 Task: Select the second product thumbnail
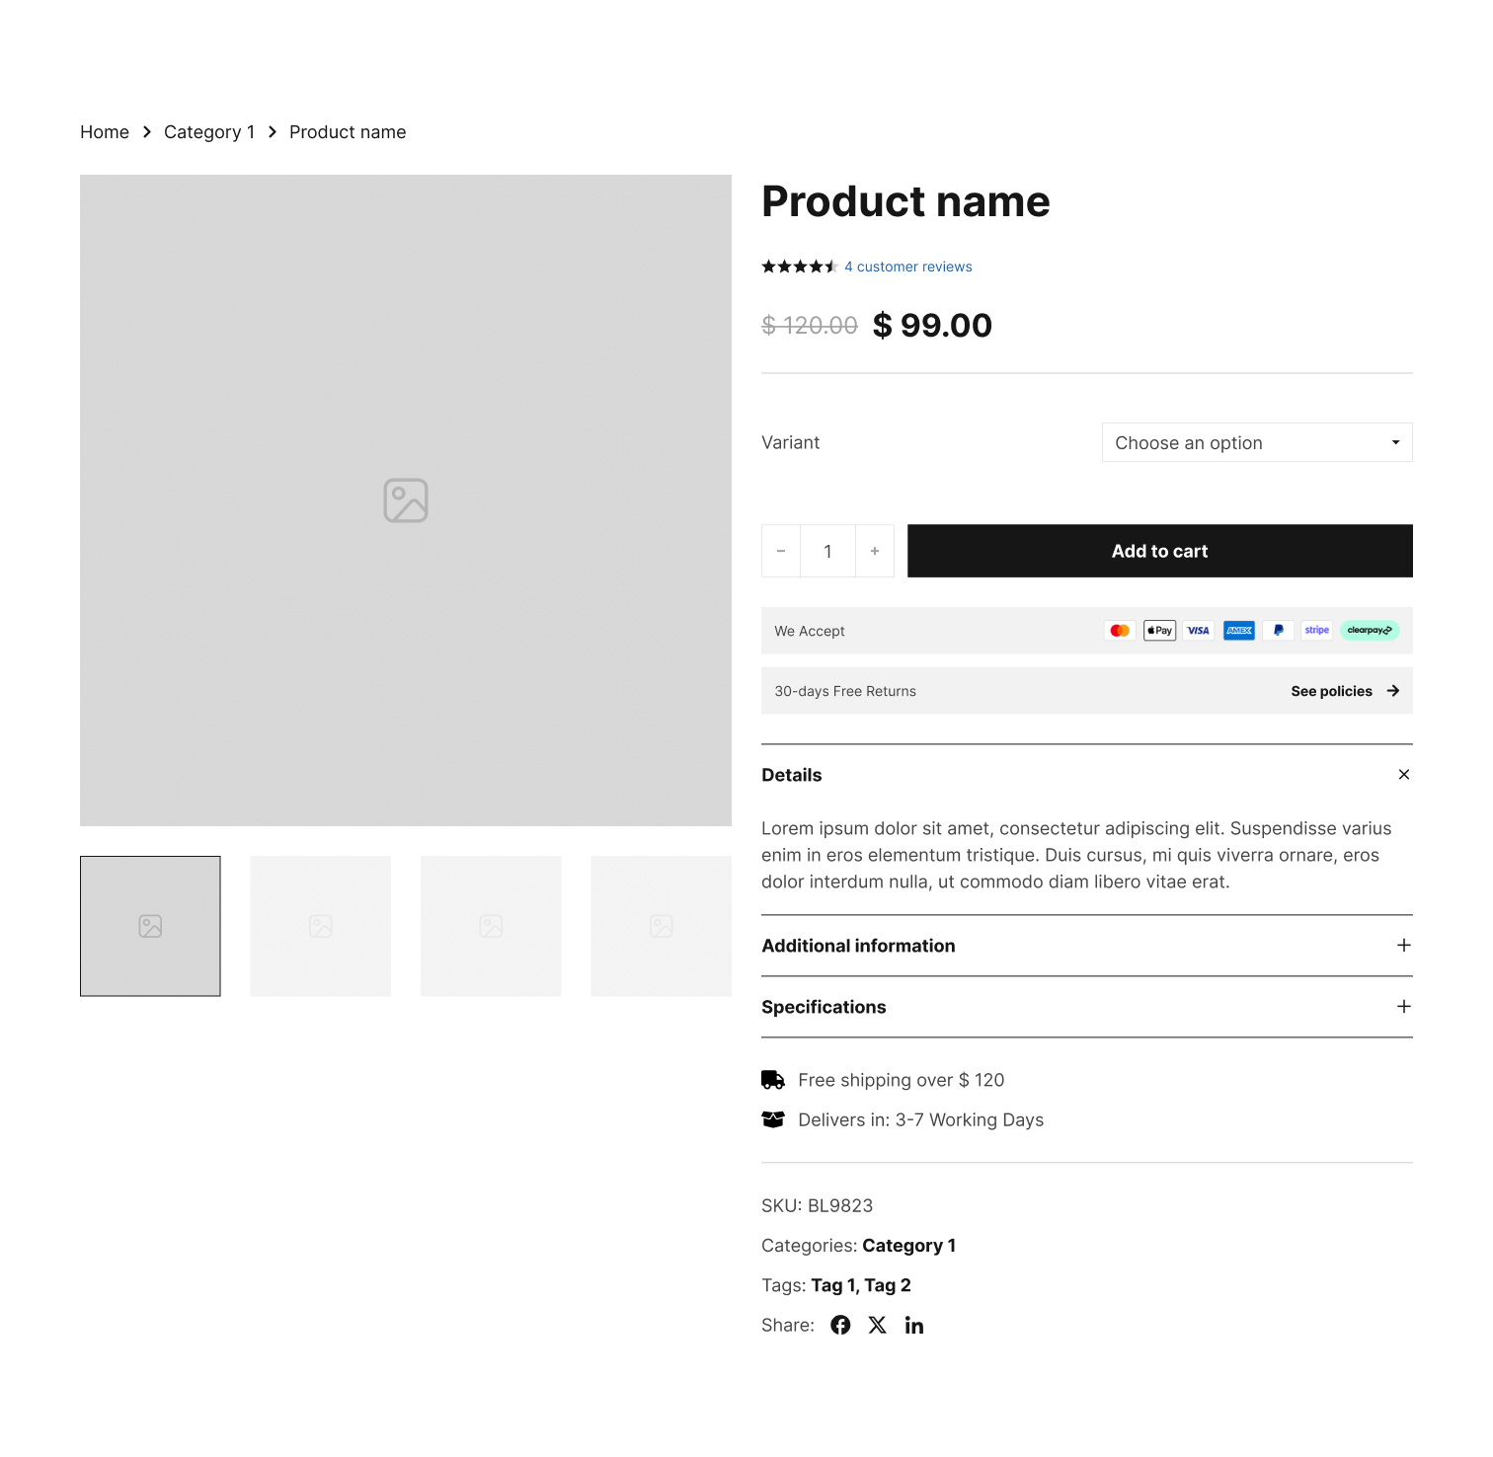pos(321,926)
